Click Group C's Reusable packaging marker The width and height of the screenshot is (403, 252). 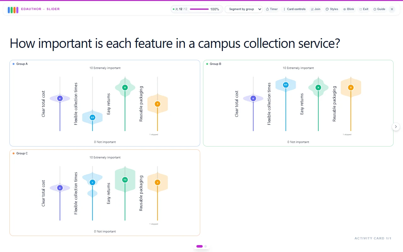click(x=158, y=182)
